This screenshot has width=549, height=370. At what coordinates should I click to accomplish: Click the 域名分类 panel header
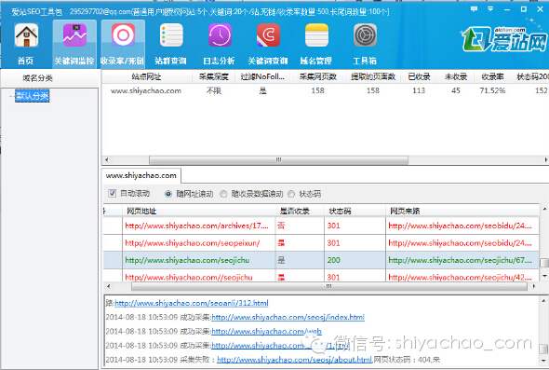coord(38,78)
